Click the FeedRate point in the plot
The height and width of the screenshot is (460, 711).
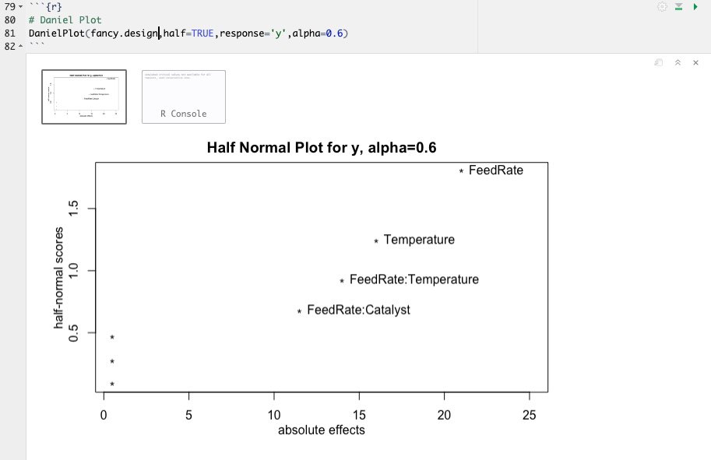pos(459,170)
